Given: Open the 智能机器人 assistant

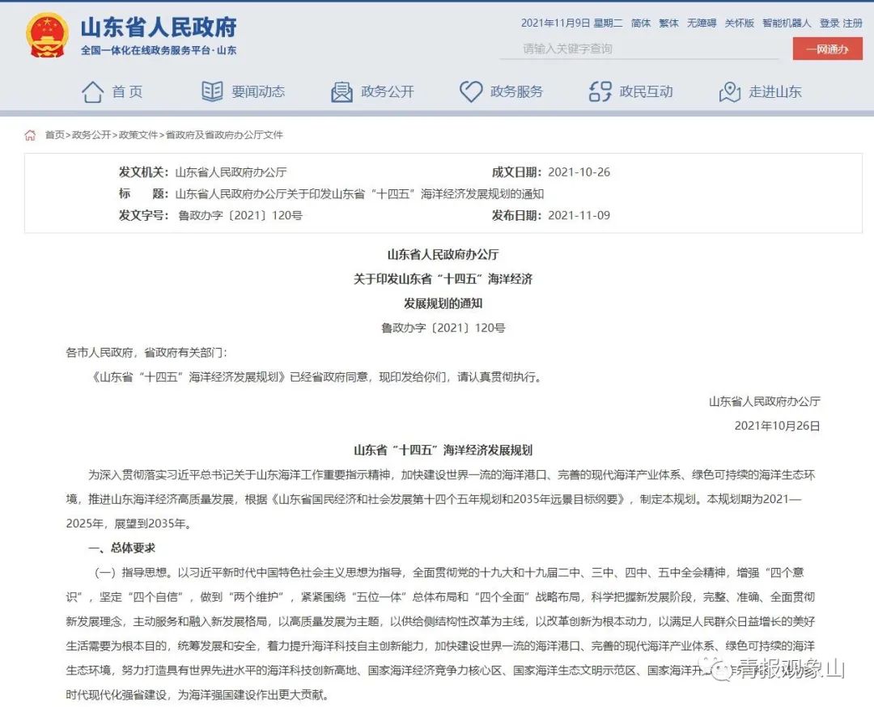Looking at the screenshot, I should point(787,23).
